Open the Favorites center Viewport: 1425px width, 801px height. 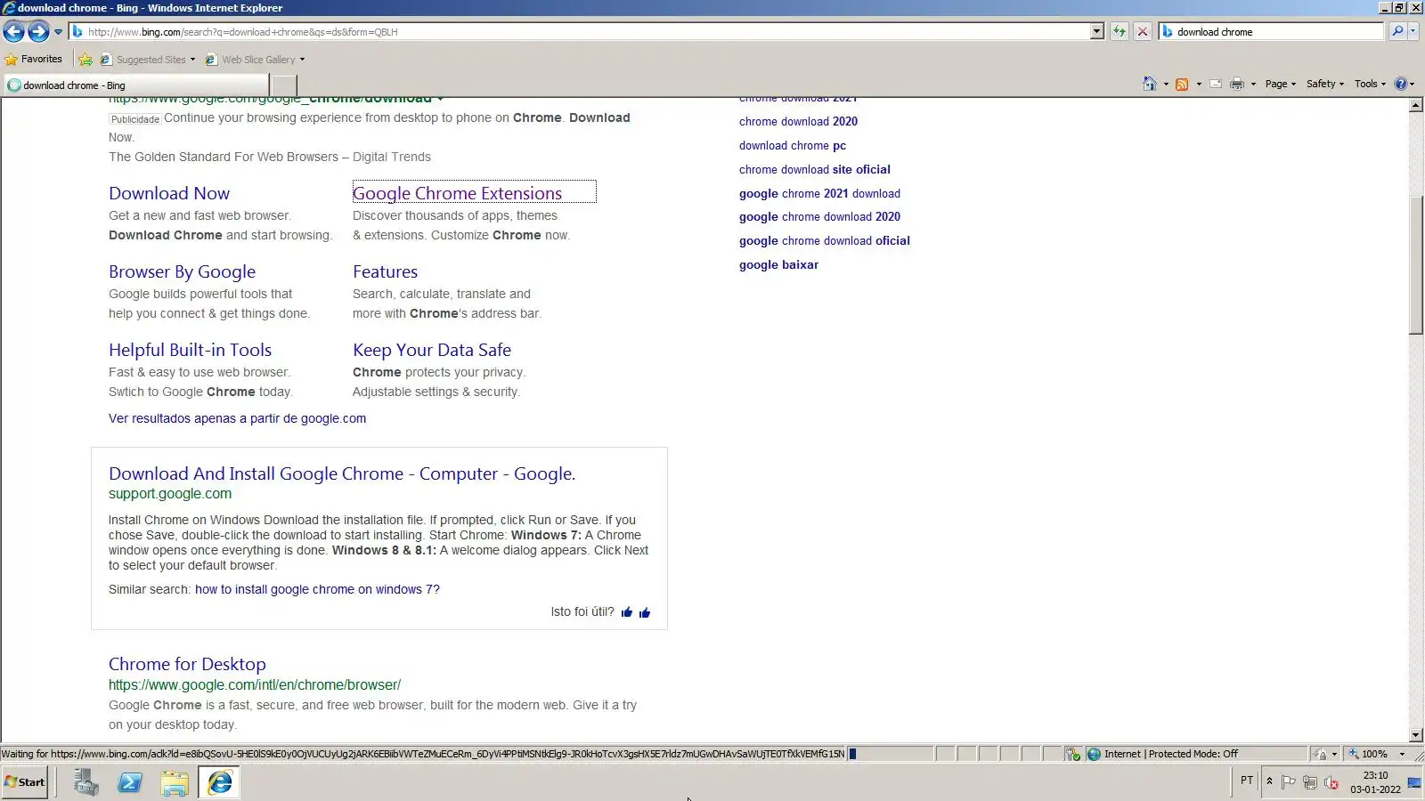[x=34, y=60]
